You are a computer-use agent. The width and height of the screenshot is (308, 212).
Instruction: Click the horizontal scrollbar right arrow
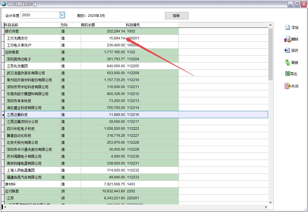(266, 207)
